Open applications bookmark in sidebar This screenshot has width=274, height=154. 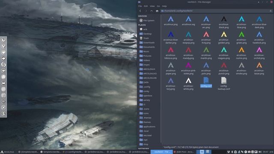[147, 127]
